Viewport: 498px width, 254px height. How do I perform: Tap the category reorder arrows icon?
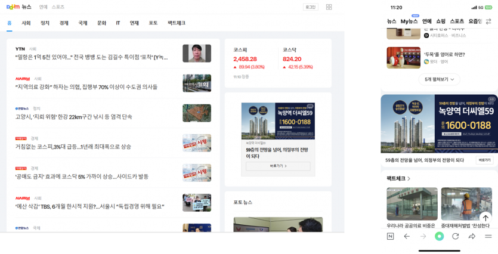488,21
